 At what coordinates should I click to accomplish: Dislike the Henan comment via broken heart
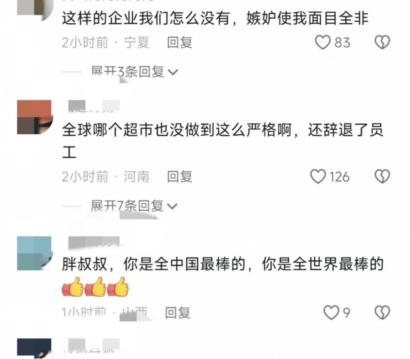(x=382, y=176)
